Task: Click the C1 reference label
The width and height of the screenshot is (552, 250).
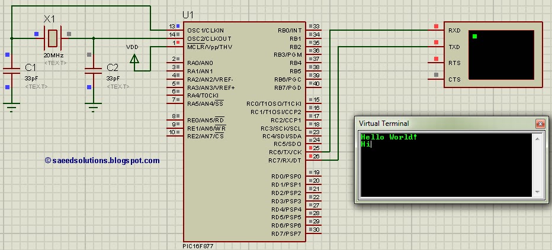Action: pyautogui.click(x=31, y=67)
